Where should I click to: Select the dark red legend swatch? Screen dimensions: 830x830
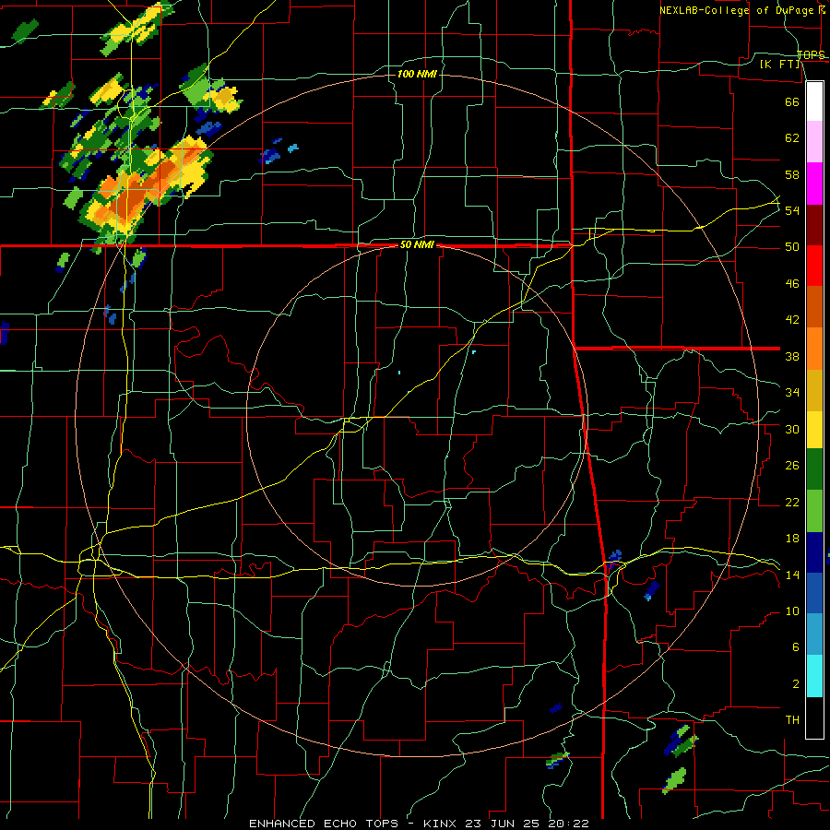pos(814,225)
